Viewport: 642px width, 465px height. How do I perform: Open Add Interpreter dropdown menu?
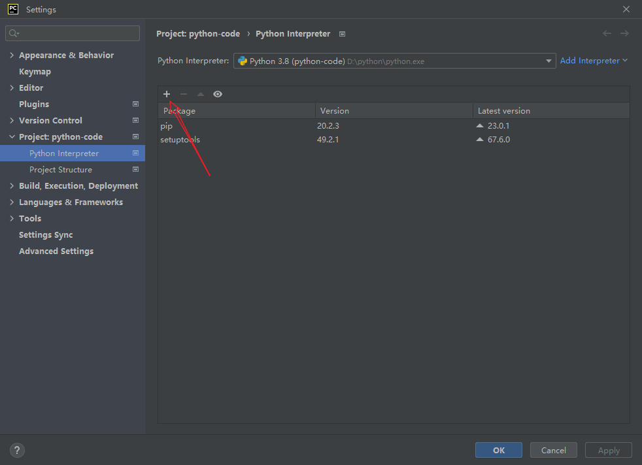(593, 61)
